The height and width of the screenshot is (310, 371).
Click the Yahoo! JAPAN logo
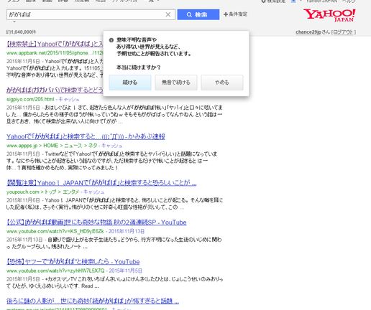pyautogui.click(x=329, y=15)
